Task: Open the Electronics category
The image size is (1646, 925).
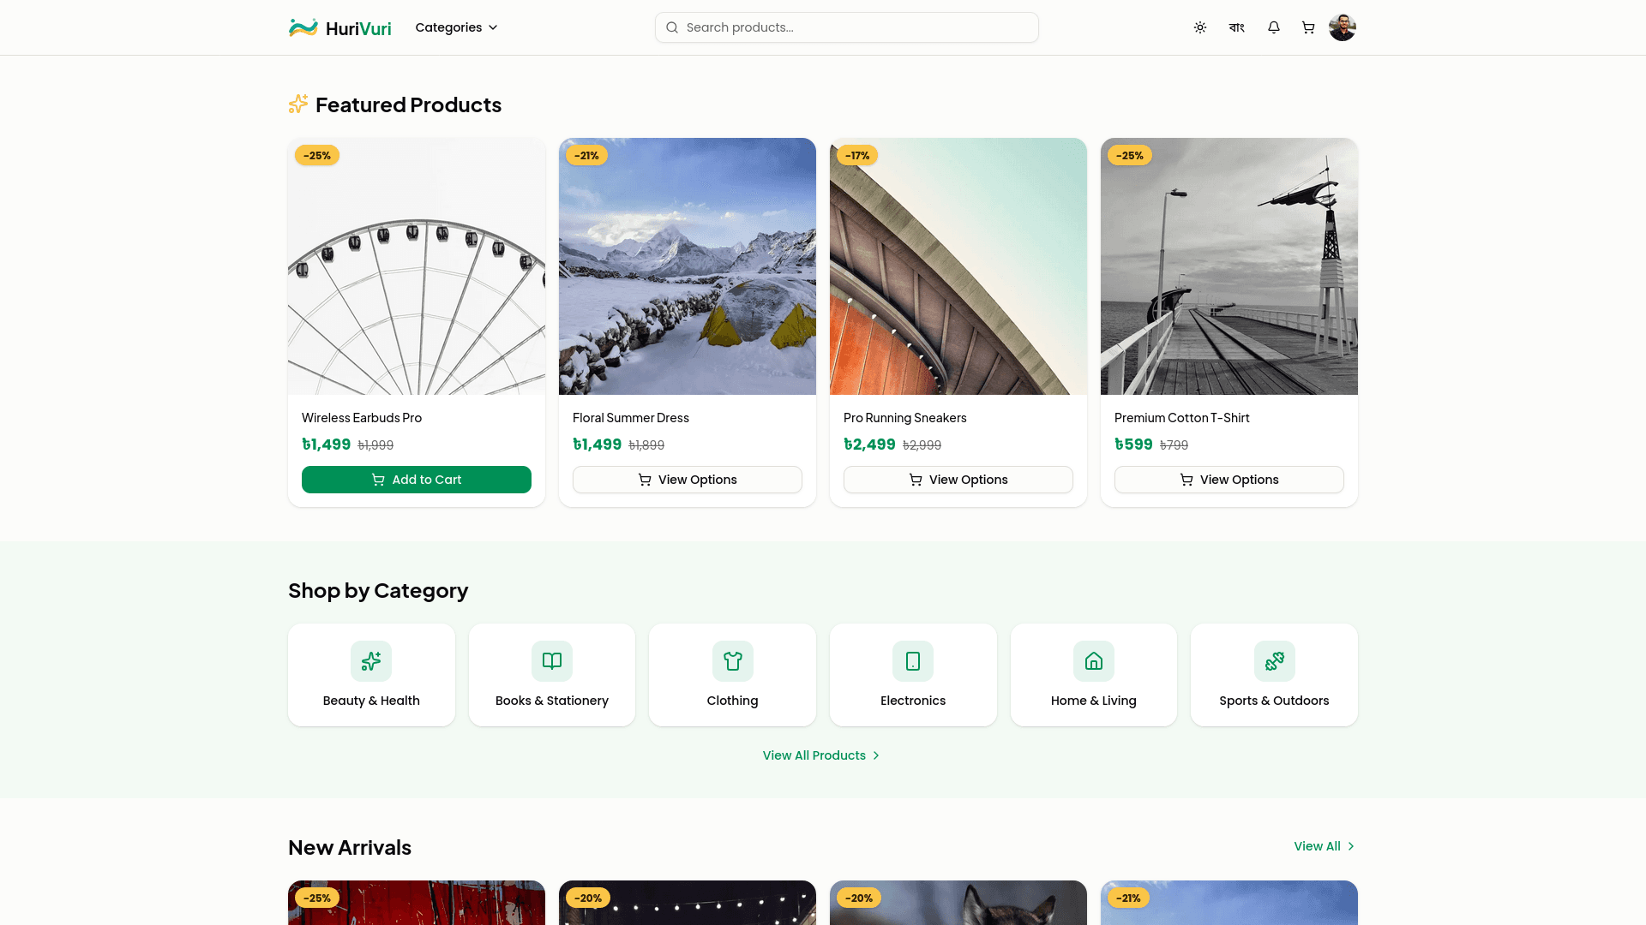Action: pyautogui.click(x=913, y=675)
